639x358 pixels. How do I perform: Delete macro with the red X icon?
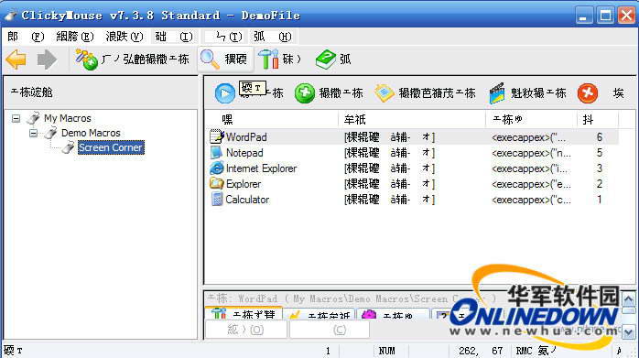[587, 93]
